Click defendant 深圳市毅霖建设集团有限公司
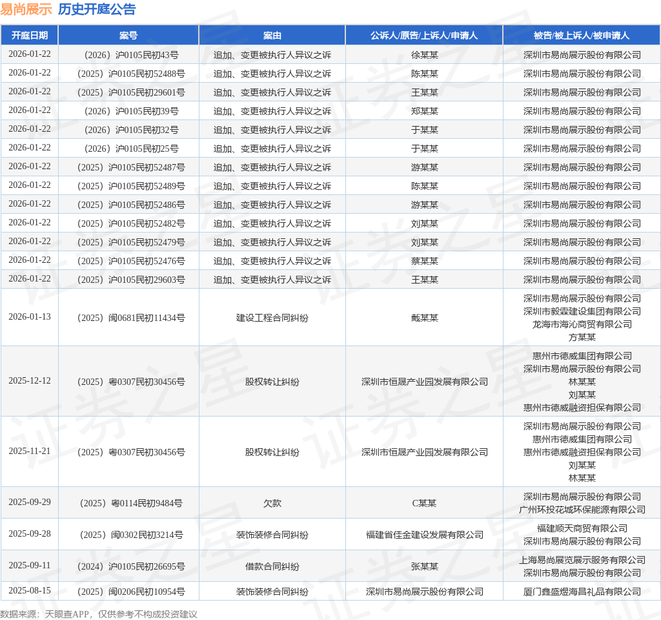Viewport: 661px width, 620px height. tap(582, 311)
